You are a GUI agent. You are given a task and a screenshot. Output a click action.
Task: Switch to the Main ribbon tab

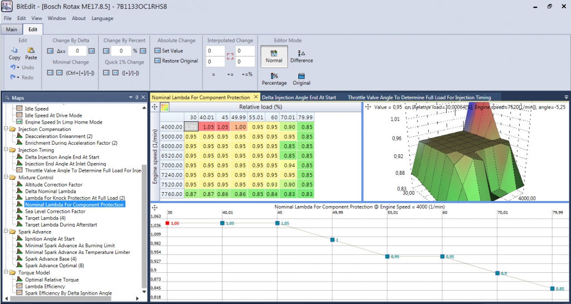click(x=12, y=30)
